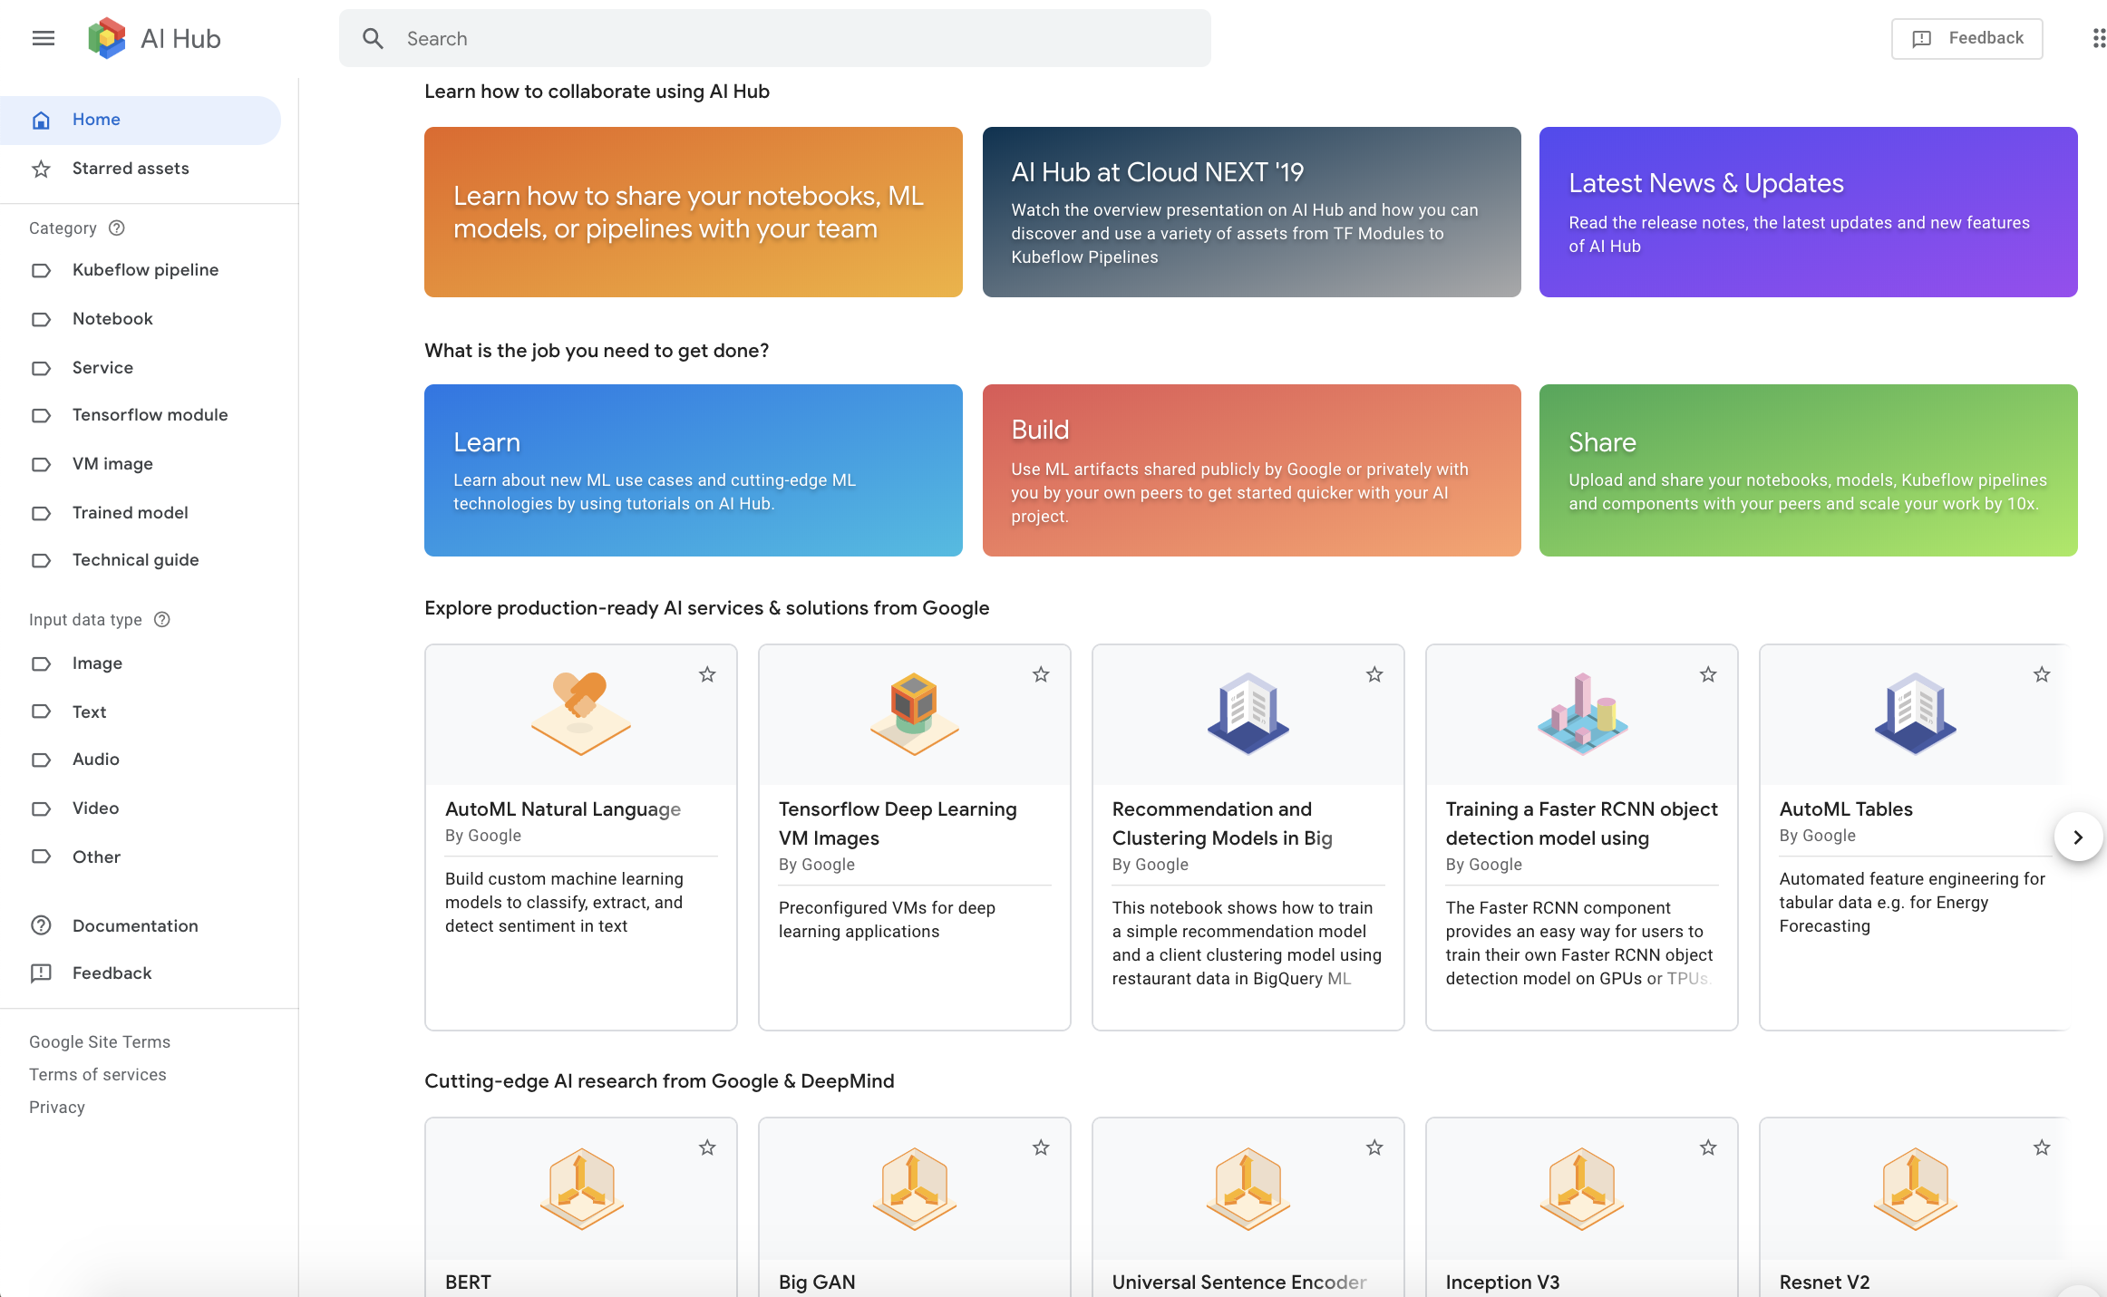Screen dimensions: 2107x1297
Task: Click the Input data type help icon
Action: [x=161, y=619]
